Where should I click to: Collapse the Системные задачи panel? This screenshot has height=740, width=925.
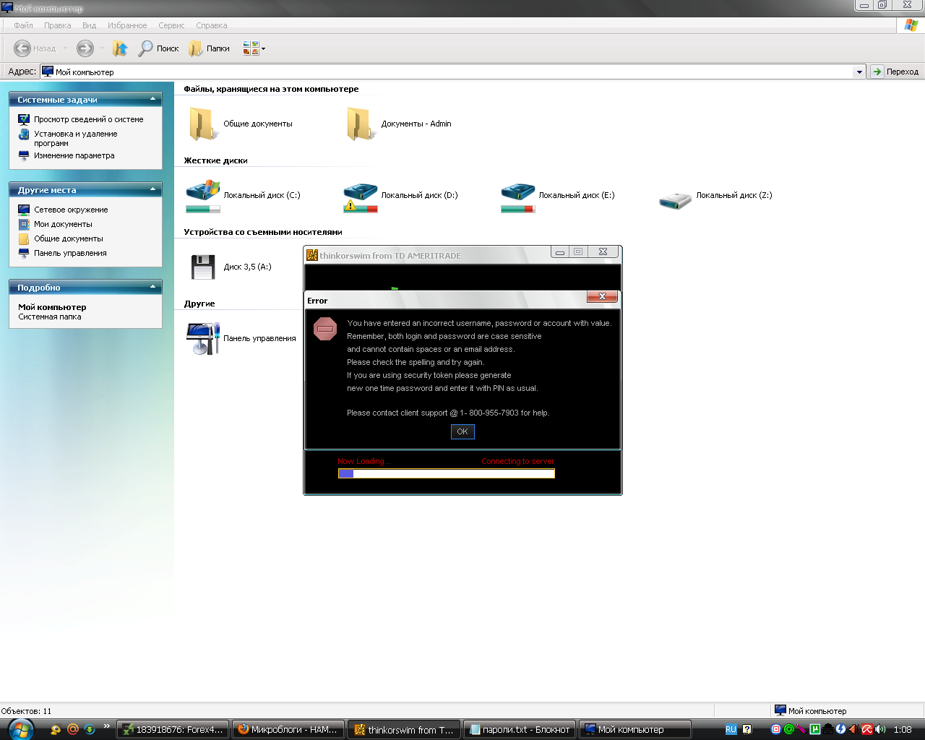(152, 99)
